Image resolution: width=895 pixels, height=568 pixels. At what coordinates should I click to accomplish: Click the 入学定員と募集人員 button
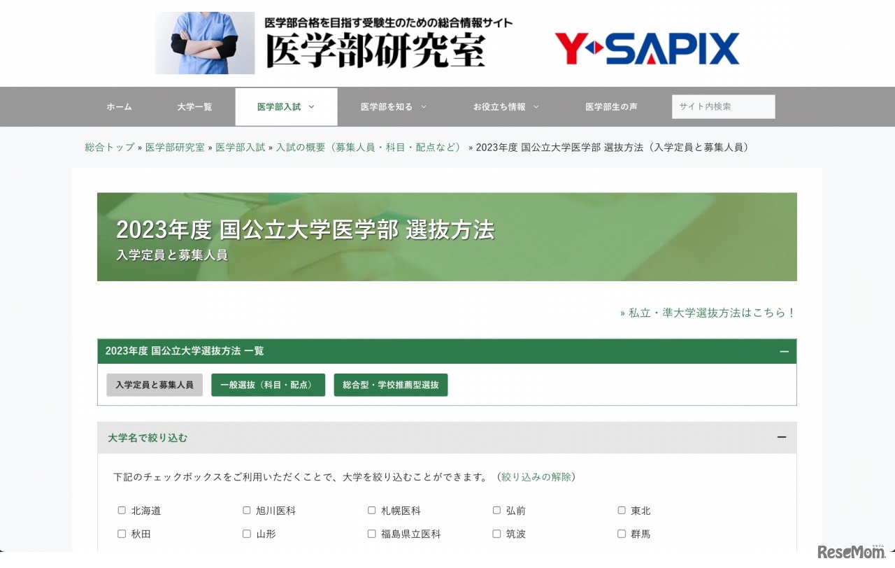click(155, 385)
